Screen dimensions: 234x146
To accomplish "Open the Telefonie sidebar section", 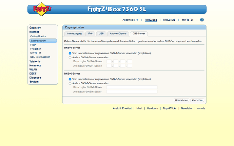I will click(35, 61).
